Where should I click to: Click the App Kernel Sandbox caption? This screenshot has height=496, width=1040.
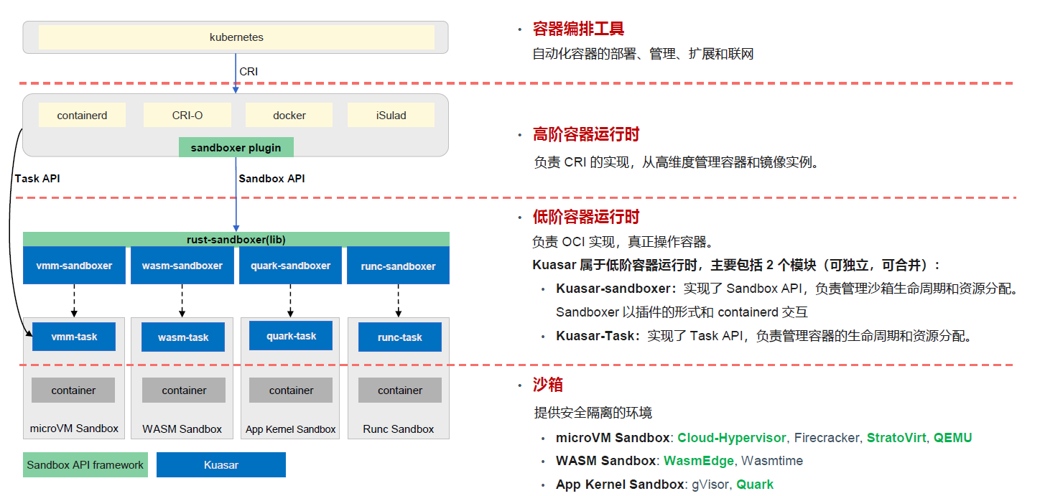(291, 429)
